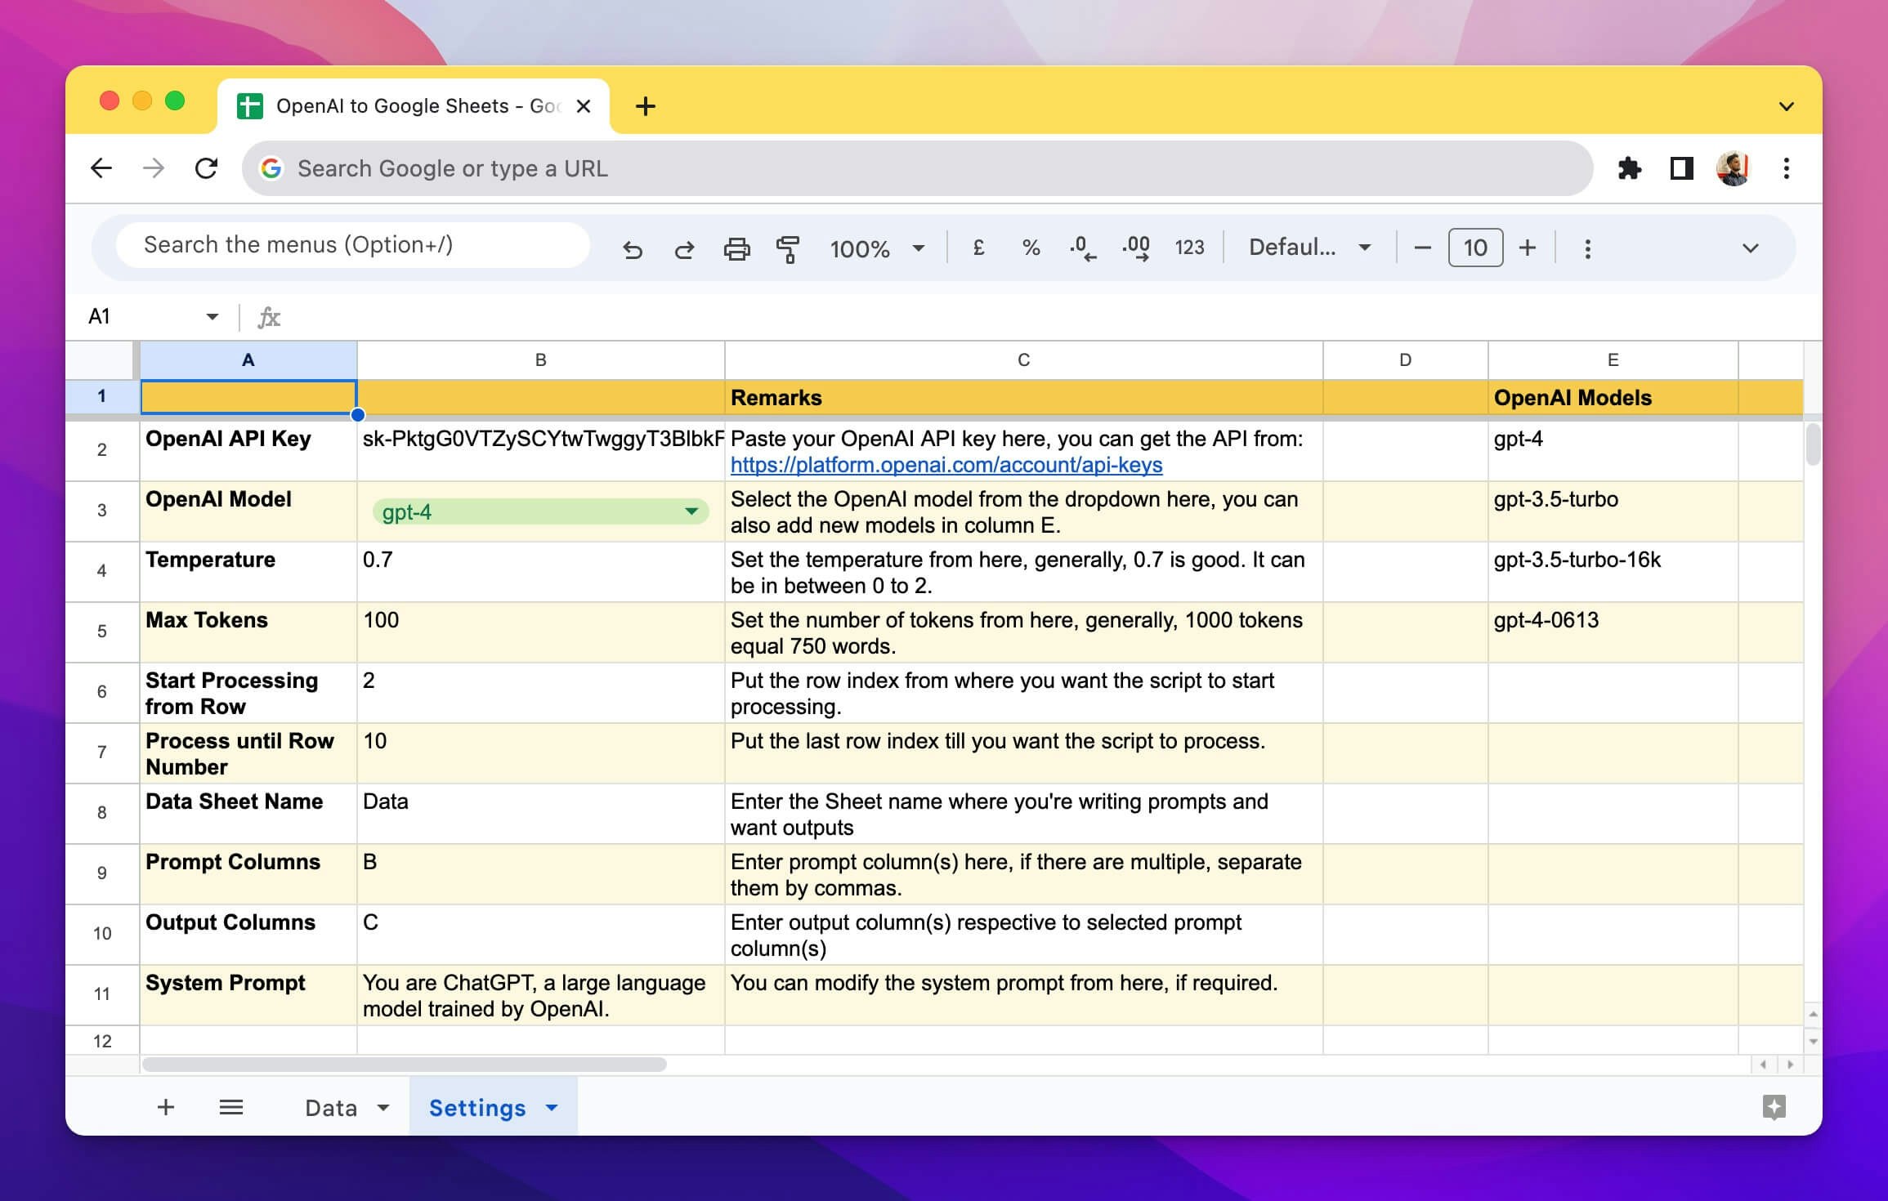This screenshot has width=1888, height=1201.
Task: Increase decimal places icon
Action: point(1136,248)
